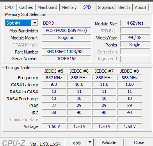Viewport: 153px width, 146px height.
Task: Open the Caches tab
Action: (x=26, y=7)
